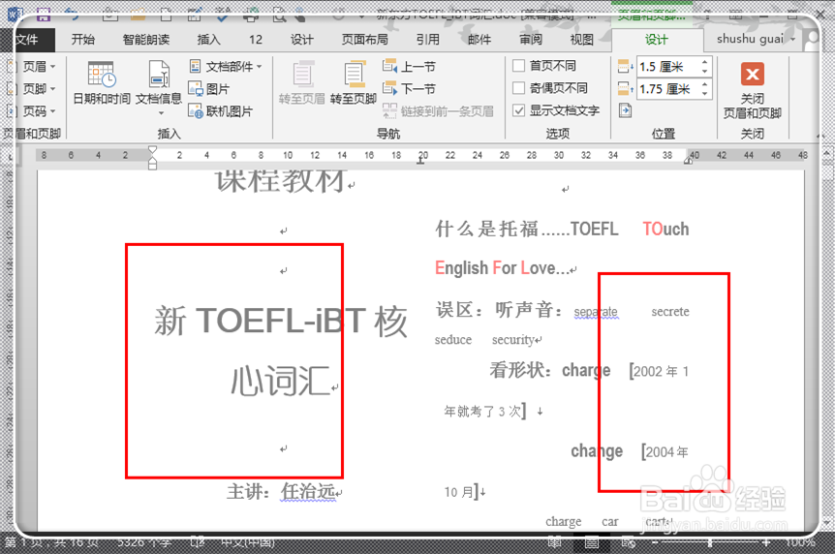835x554 pixels.
Task: Open the File (文件) tab
Action: (x=28, y=40)
